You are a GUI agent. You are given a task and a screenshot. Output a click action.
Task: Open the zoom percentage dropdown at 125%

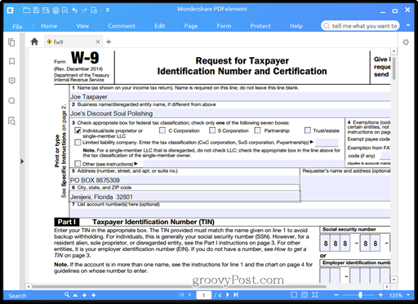click(x=408, y=295)
